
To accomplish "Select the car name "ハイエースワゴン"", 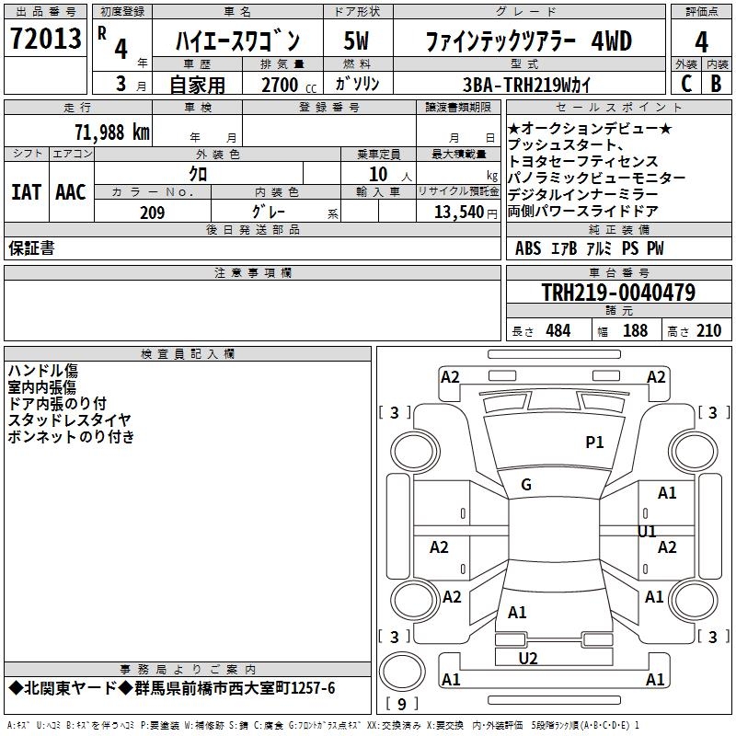I will [237, 40].
